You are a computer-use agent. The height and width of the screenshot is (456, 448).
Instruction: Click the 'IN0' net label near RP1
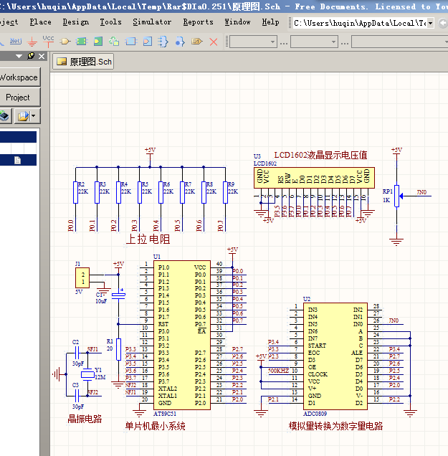(421, 192)
